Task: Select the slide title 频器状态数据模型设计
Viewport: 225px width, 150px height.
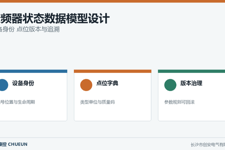Action: click(x=55, y=18)
